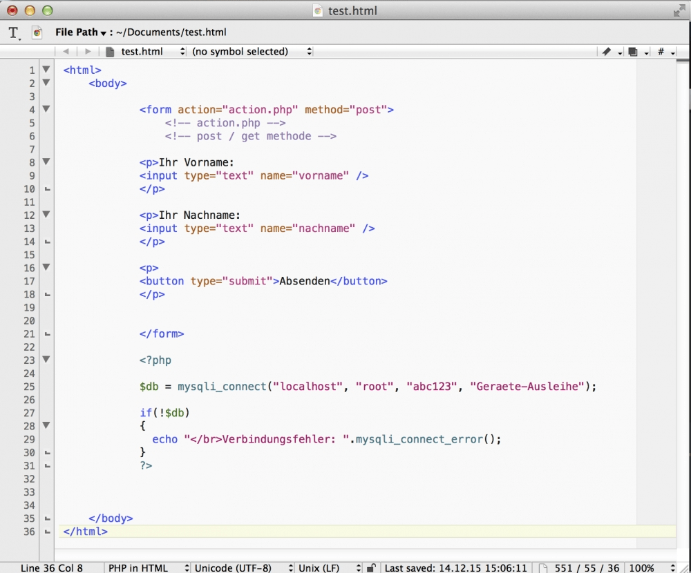Click the fold end marker line 21

tap(48, 334)
